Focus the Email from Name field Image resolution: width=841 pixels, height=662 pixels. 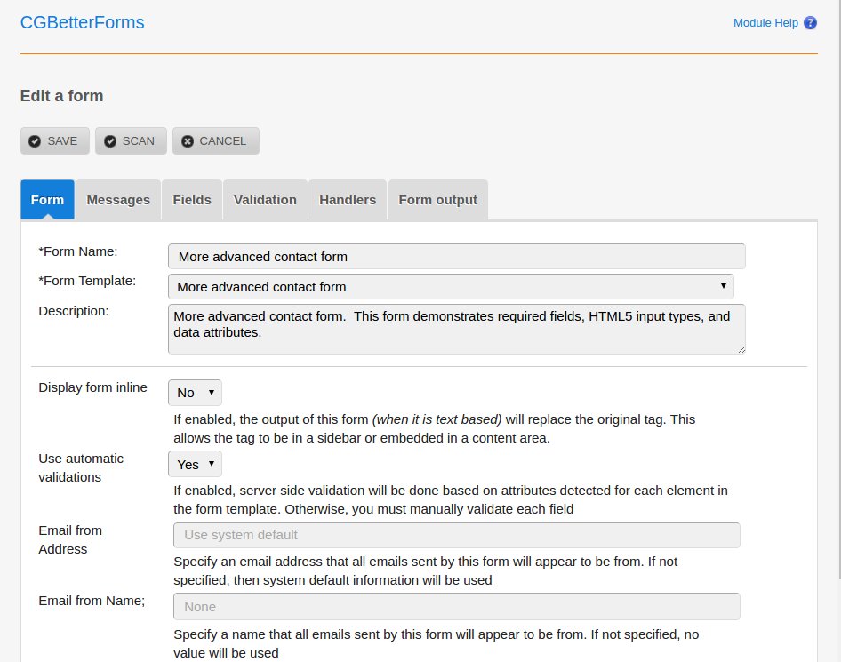point(456,607)
